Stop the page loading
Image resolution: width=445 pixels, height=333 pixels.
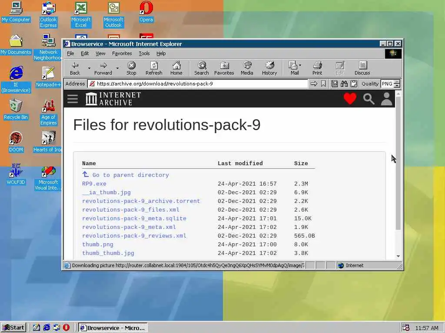131,68
